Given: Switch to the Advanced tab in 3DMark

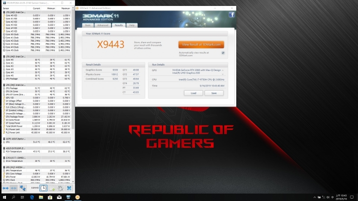Looking at the screenshot, I should tap(103, 25).
